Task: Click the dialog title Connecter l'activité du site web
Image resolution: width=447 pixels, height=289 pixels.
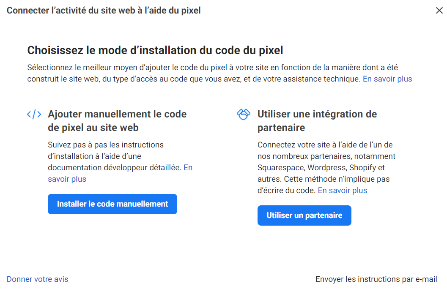Action: (x=104, y=11)
